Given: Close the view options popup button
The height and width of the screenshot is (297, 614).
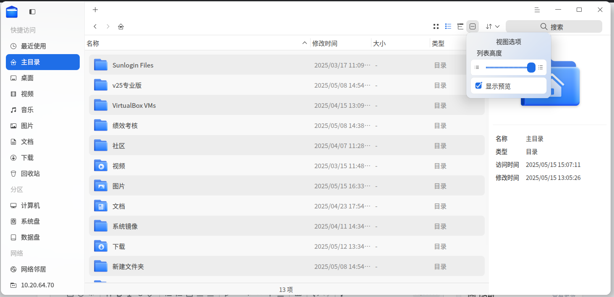Looking at the screenshot, I should click(473, 26).
